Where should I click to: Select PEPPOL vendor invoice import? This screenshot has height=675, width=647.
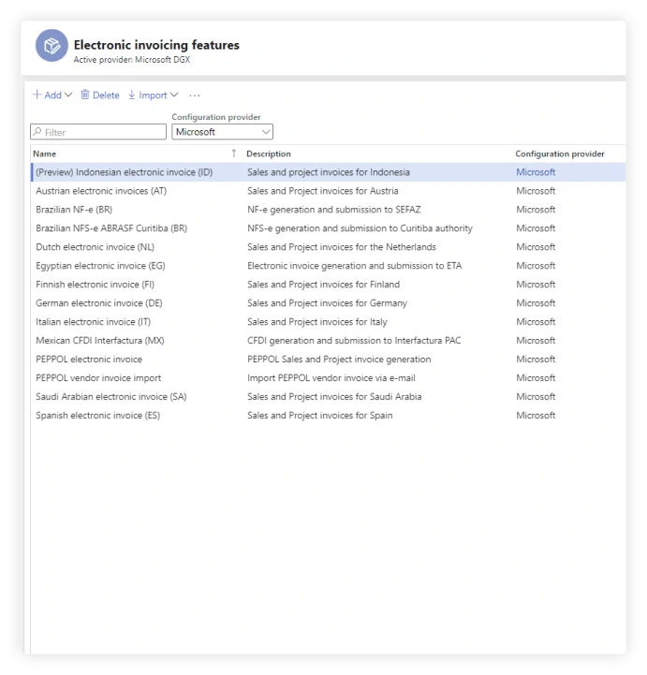click(x=98, y=378)
